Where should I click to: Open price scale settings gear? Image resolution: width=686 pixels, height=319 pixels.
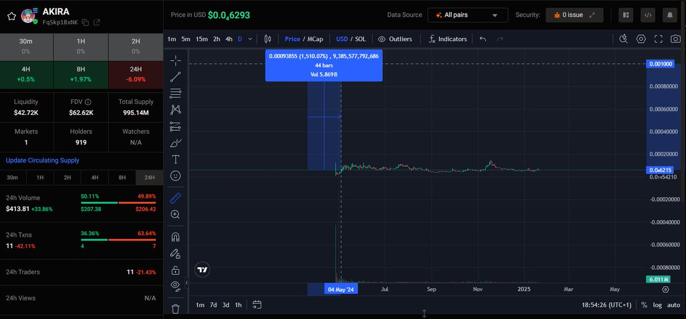coord(665,289)
